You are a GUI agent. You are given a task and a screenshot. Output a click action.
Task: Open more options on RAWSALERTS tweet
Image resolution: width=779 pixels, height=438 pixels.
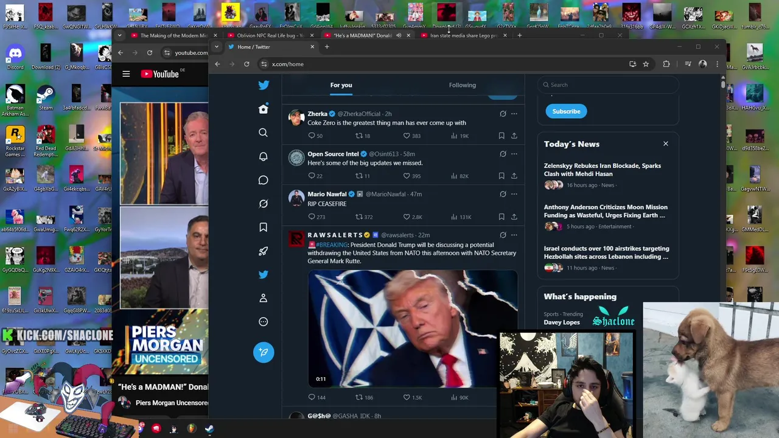(514, 235)
